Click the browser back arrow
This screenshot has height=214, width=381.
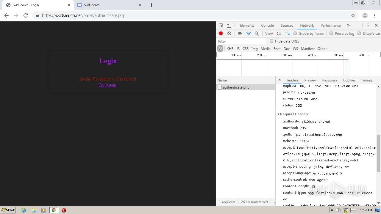coord(7,15)
